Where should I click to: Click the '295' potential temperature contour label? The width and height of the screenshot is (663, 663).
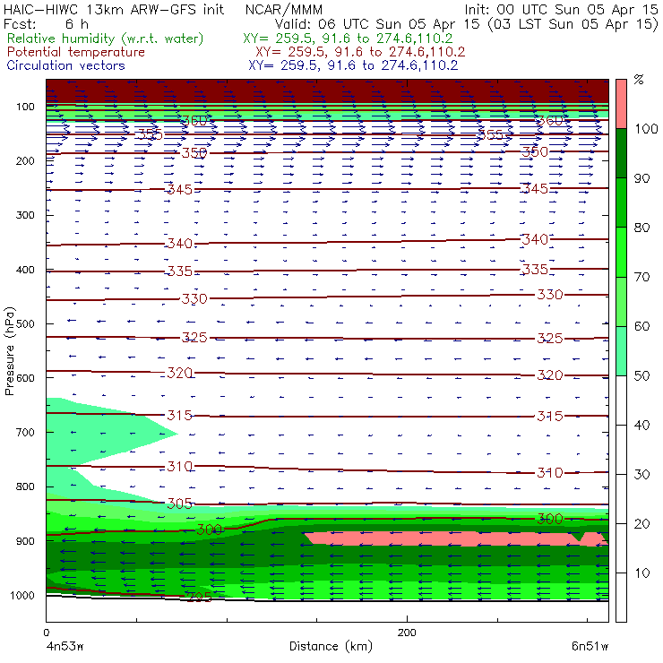(x=199, y=597)
